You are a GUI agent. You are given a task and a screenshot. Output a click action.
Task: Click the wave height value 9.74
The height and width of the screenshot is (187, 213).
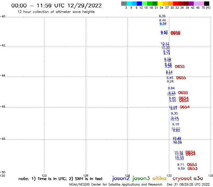(167, 54)
